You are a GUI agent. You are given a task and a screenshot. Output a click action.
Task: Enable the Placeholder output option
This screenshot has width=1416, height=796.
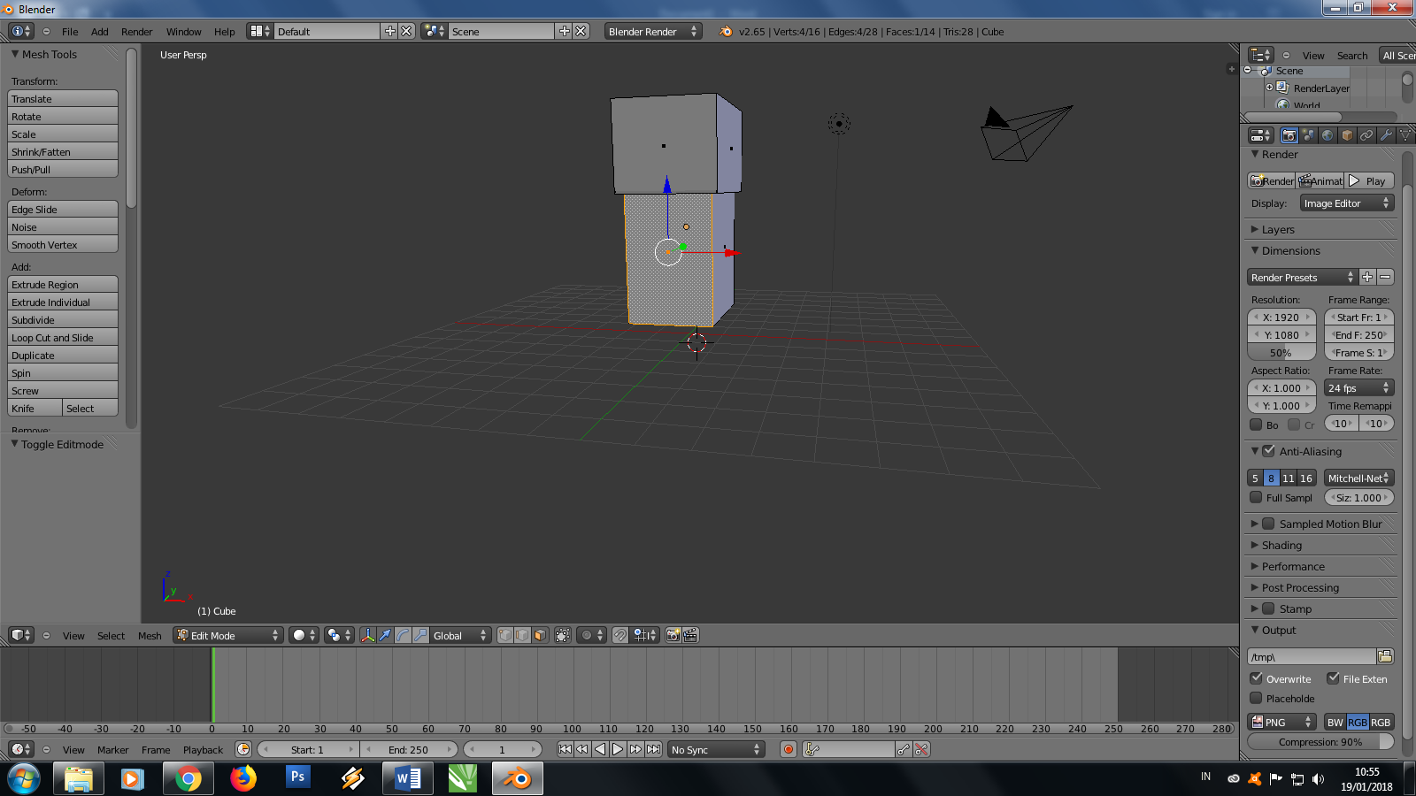click(1258, 698)
